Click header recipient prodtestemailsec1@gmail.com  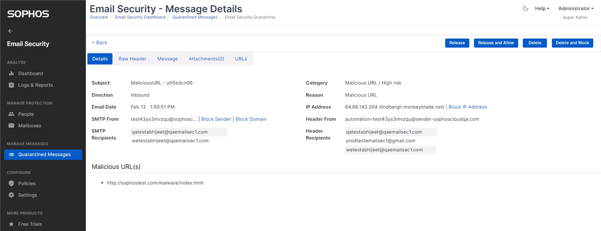tap(380, 141)
